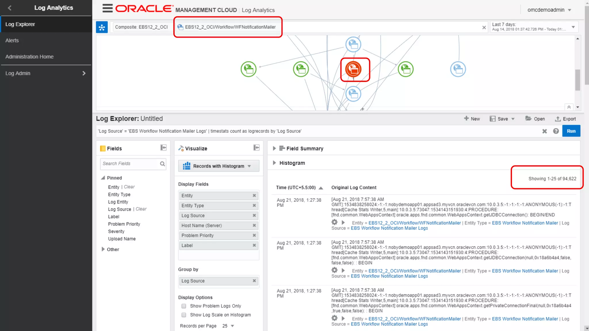Collapse the Pinned fields group

click(103, 178)
